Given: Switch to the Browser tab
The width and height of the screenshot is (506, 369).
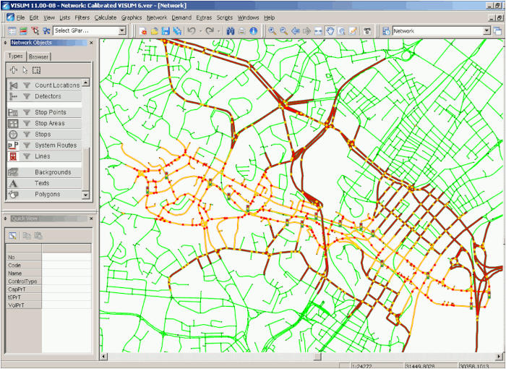Looking at the screenshot, I should [38, 57].
